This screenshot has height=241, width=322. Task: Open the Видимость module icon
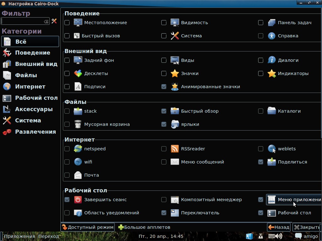[175, 23]
